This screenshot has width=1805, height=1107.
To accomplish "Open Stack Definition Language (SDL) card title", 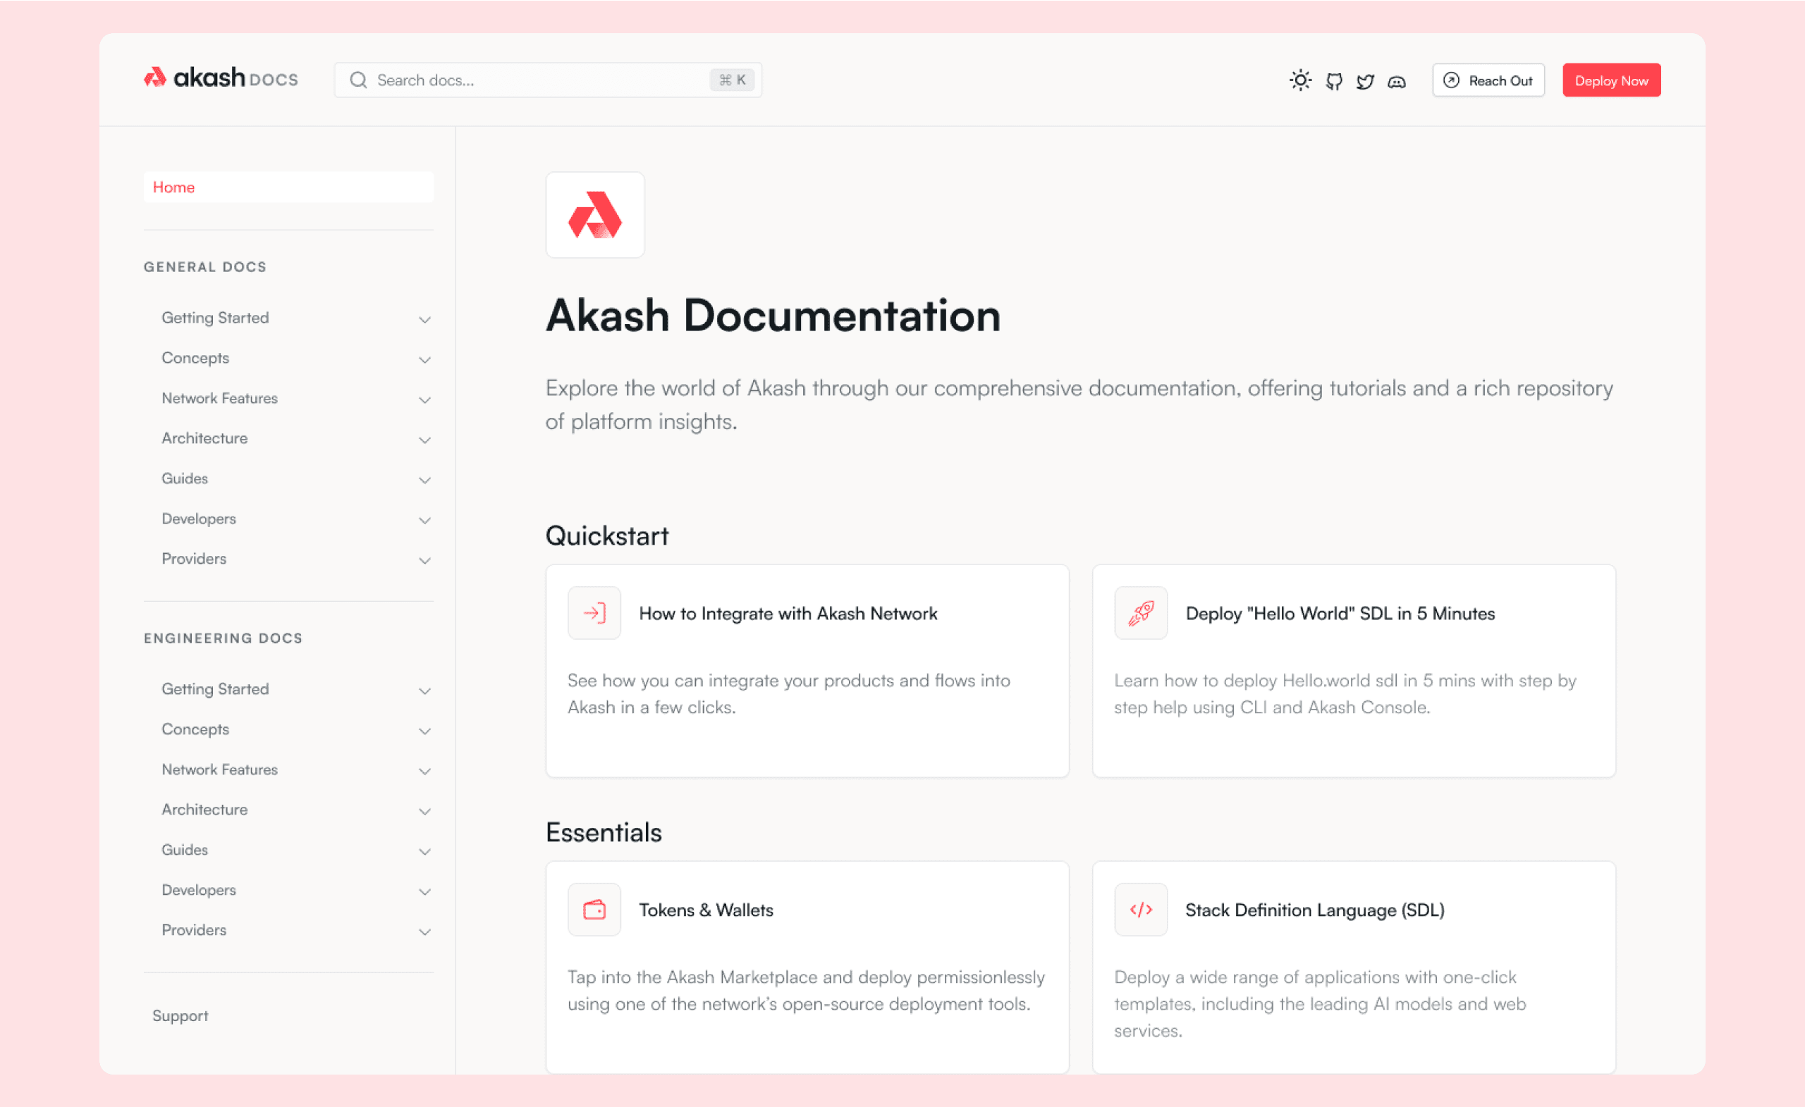I will (1315, 910).
